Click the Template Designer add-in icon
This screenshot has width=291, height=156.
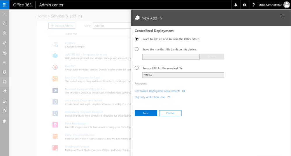click(x=55, y=113)
